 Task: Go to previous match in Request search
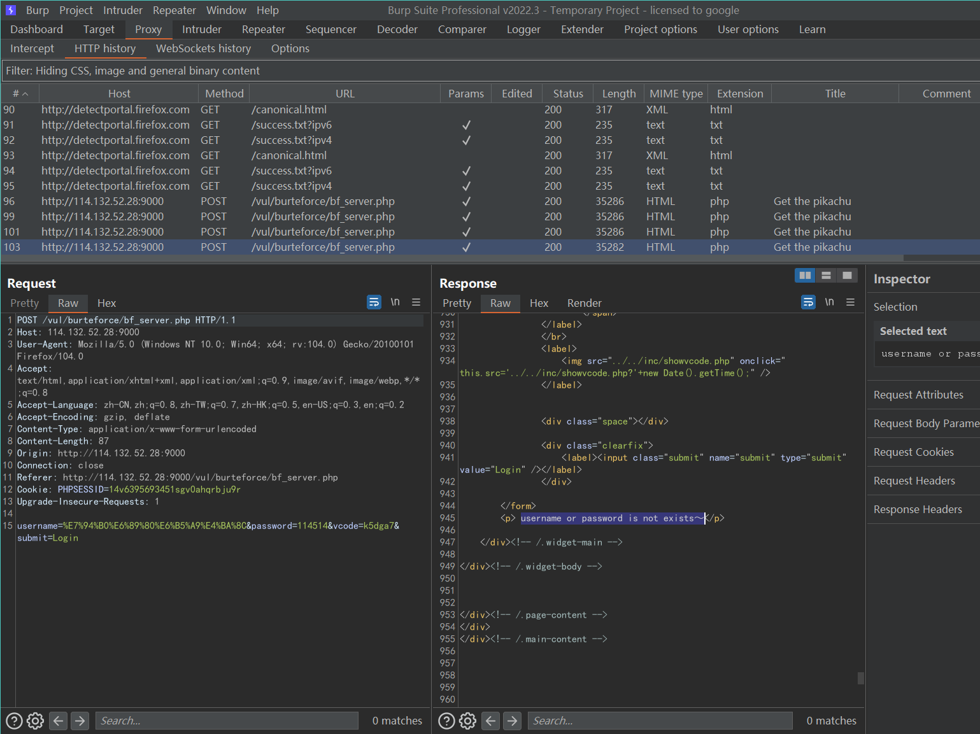(58, 721)
